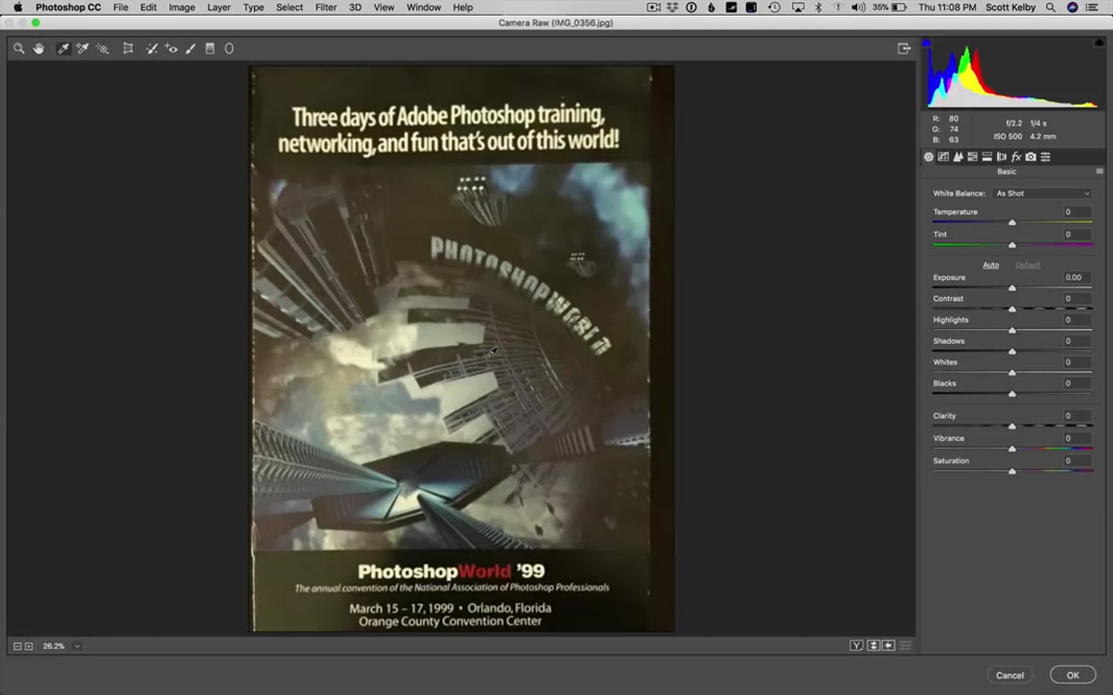Viewport: 1113px width, 695px height.
Task: Open the Apple menu
Action: tap(18, 7)
